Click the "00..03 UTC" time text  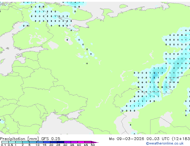click(158, 139)
